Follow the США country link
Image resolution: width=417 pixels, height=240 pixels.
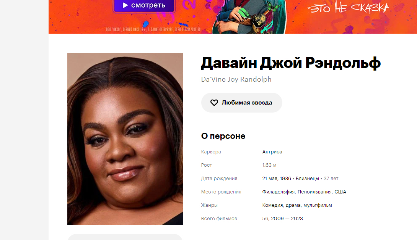pyautogui.click(x=340, y=192)
